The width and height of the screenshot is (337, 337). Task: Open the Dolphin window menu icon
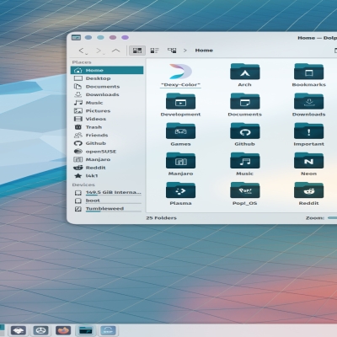tap(76, 37)
